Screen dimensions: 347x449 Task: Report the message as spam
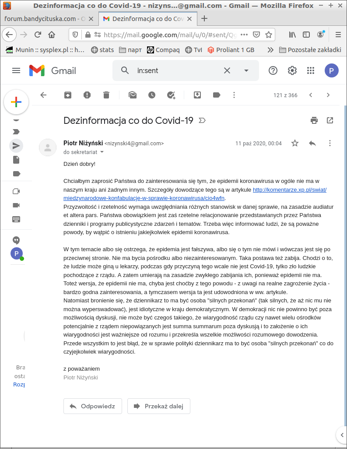[x=87, y=95]
